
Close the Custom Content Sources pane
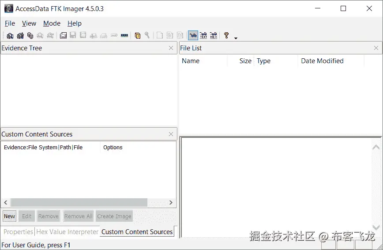coord(171,134)
